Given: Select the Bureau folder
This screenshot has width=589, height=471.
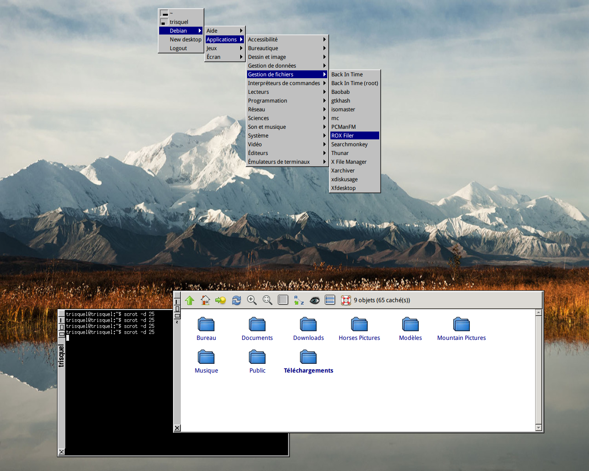Looking at the screenshot, I should [x=206, y=329].
